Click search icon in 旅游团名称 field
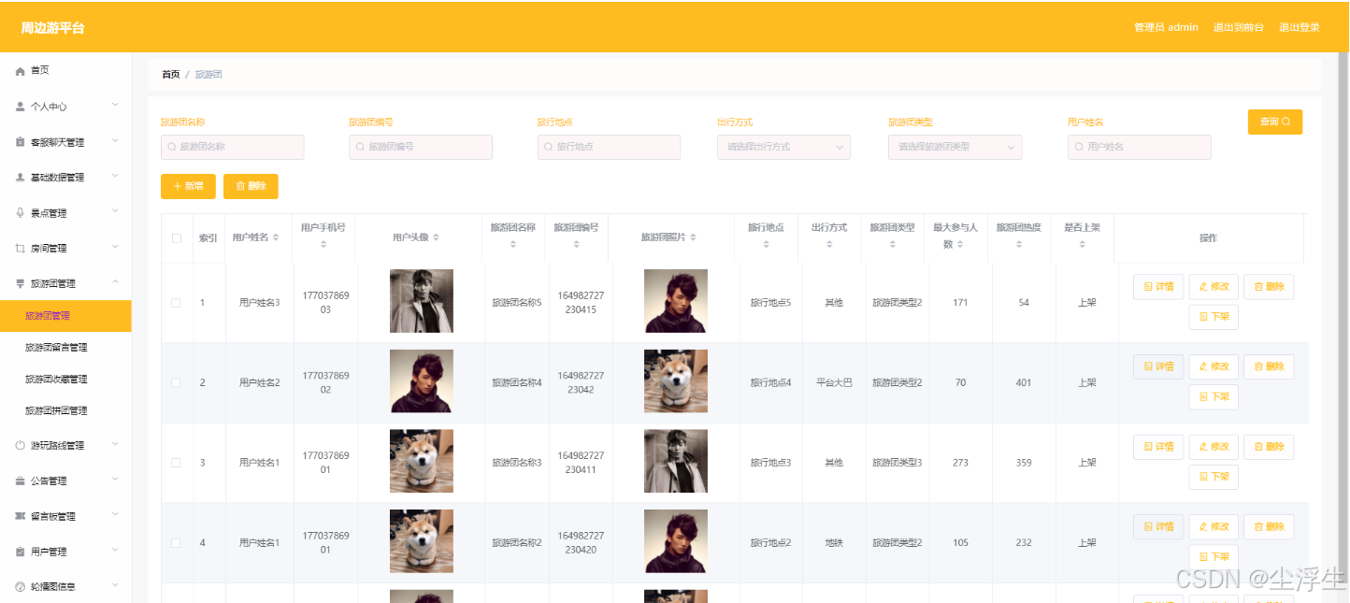Viewport: 1350px width, 603px height. pos(172,147)
